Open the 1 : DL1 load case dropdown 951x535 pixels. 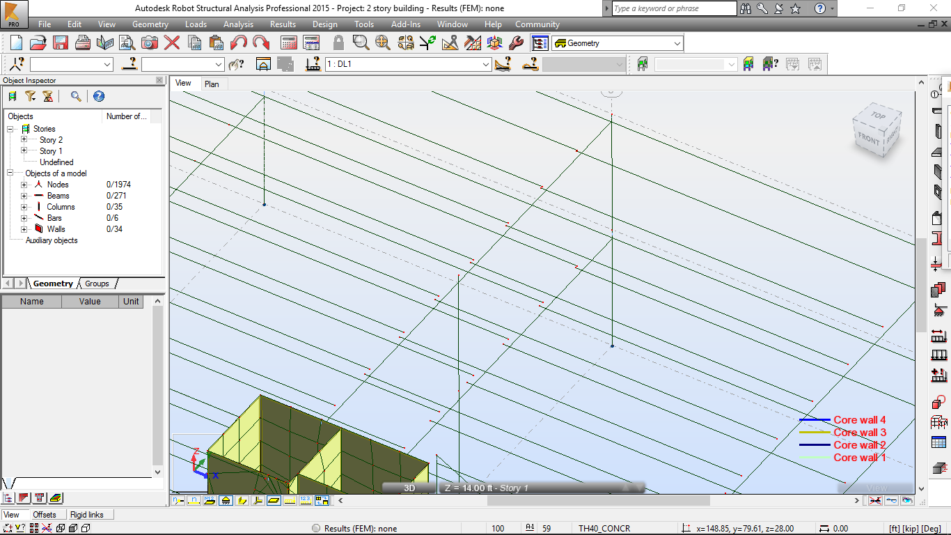(x=486, y=64)
